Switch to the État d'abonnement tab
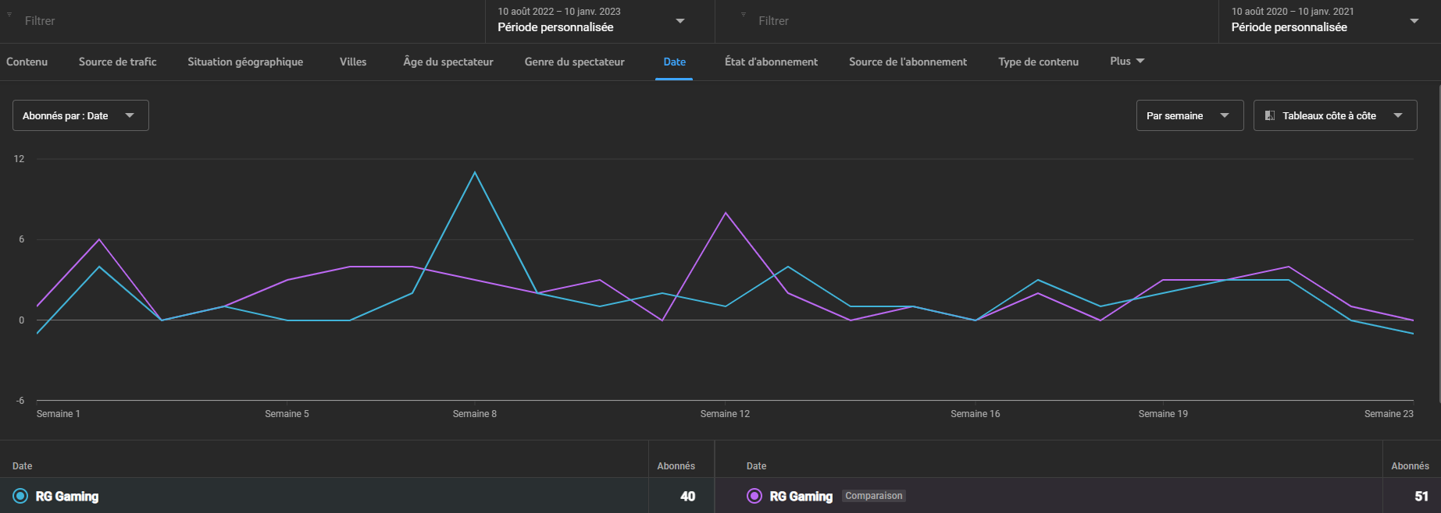This screenshot has width=1441, height=513. point(771,62)
